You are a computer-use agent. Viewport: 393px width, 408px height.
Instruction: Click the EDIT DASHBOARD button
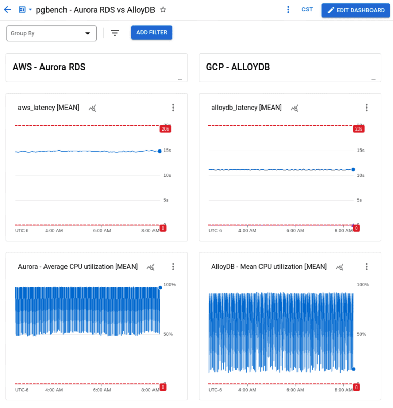click(x=356, y=10)
